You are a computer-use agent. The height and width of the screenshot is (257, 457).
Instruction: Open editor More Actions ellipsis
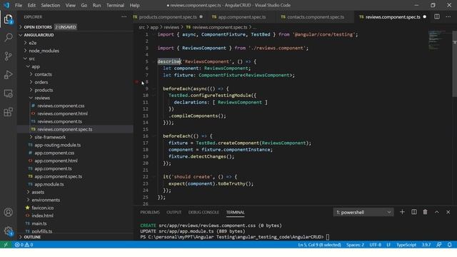(x=448, y=17)
